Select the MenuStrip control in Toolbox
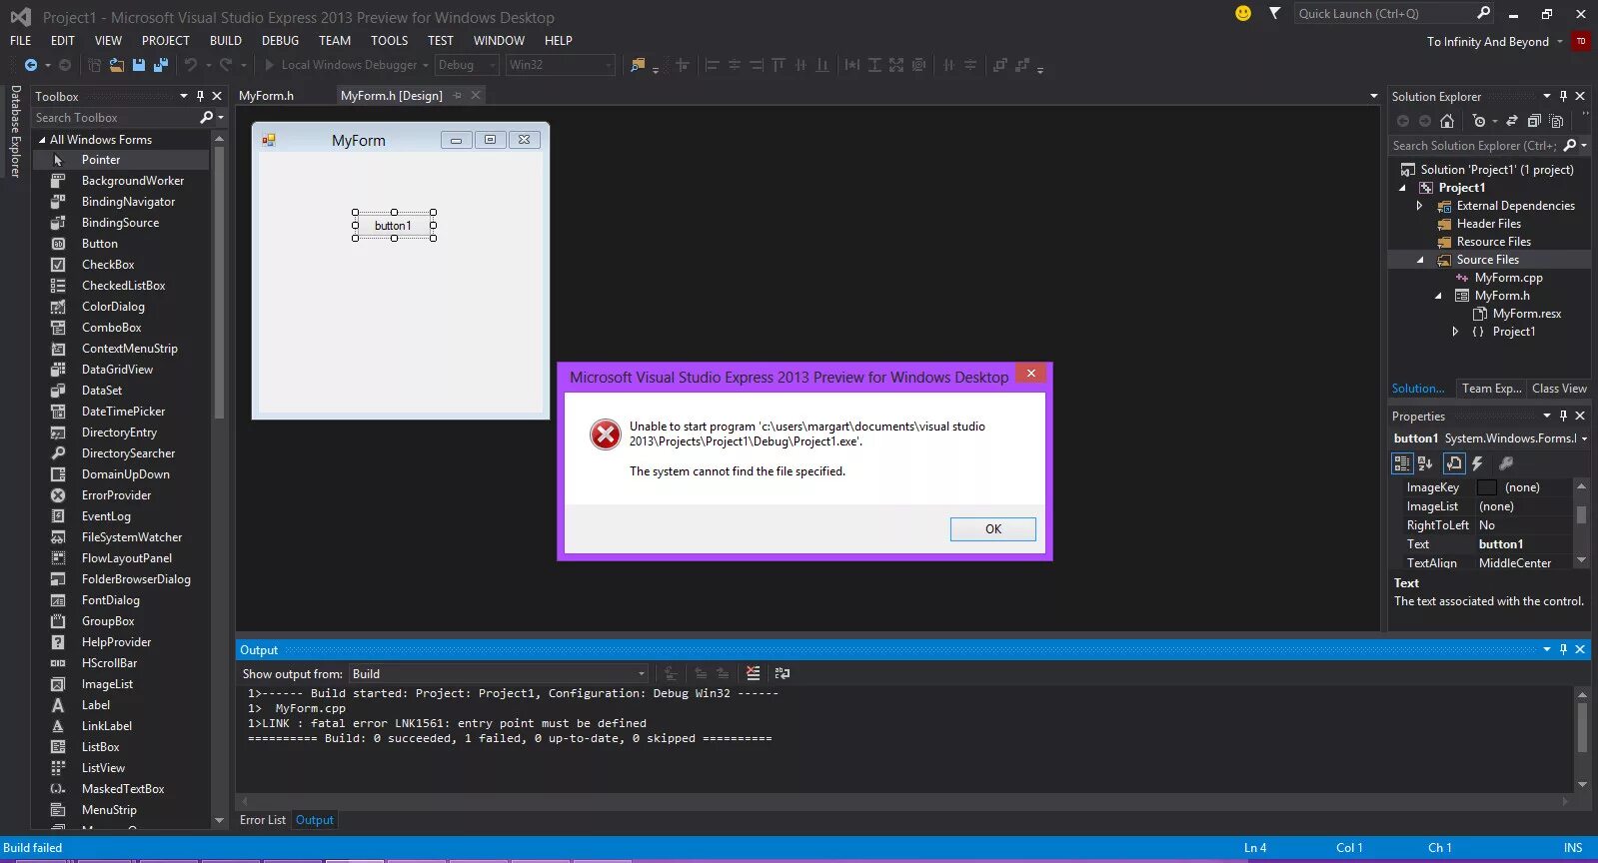The width and height of the screenshot is (1598, 863). (109, 810)
